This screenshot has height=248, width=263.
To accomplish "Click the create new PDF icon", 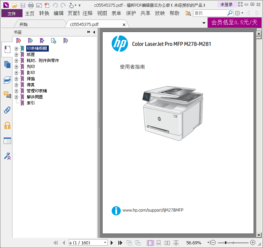I will (47, 5).
